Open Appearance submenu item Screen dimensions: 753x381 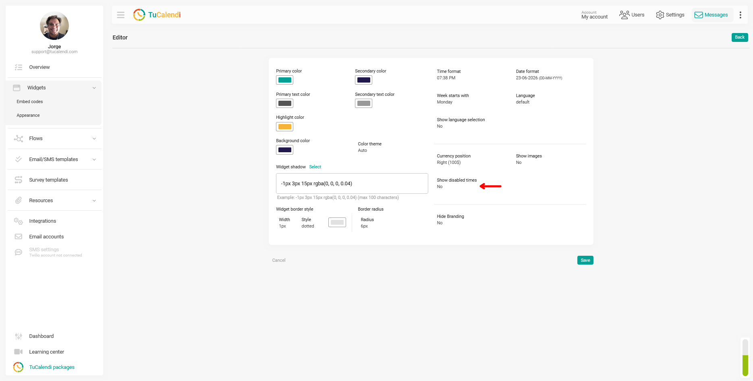[x=28, y=115]
